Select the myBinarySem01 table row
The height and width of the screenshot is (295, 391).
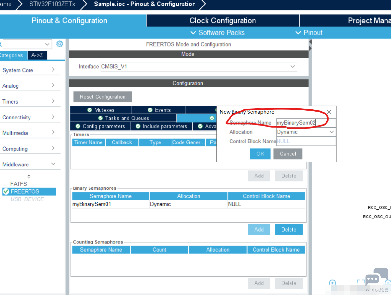coord(188,204)
